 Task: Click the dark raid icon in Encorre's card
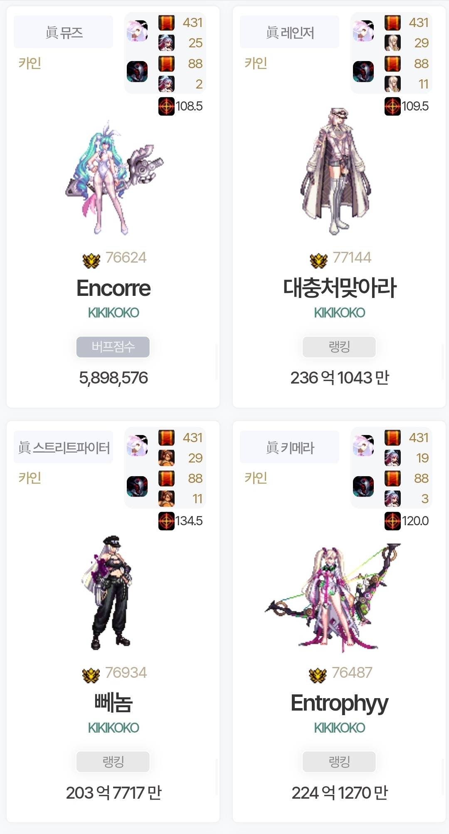pos(137,71)
